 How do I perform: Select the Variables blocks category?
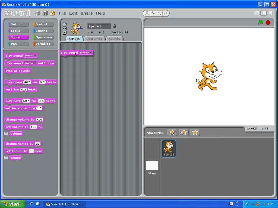click(x=43, y=44)
